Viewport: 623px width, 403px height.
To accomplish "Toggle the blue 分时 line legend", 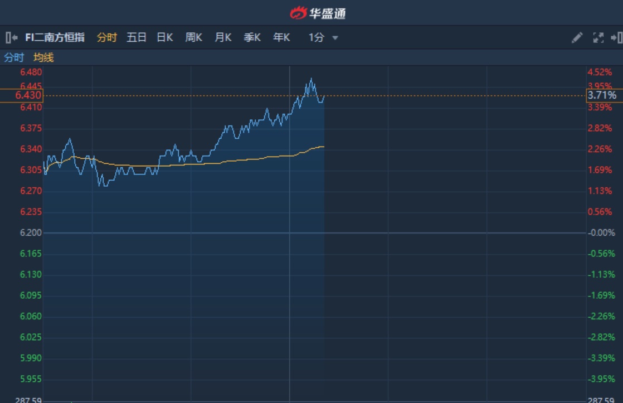I will 14,57.
